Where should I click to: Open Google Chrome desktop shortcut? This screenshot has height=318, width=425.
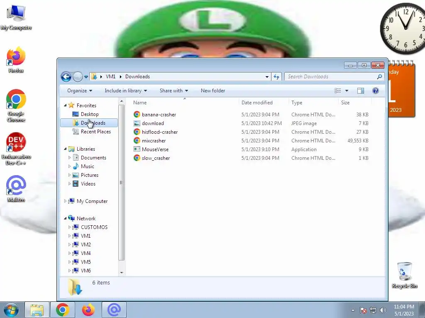click(16, 106)
